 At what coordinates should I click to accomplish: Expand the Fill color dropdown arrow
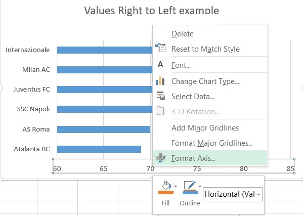point(176,187)
